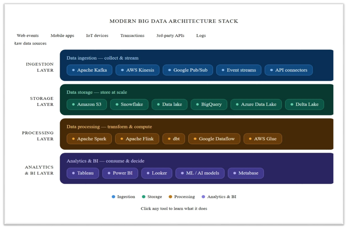Click 'Analytics & BI — consume & decide' heading
Viewport: 348px width, 229px height.
(x=105, y=161)
